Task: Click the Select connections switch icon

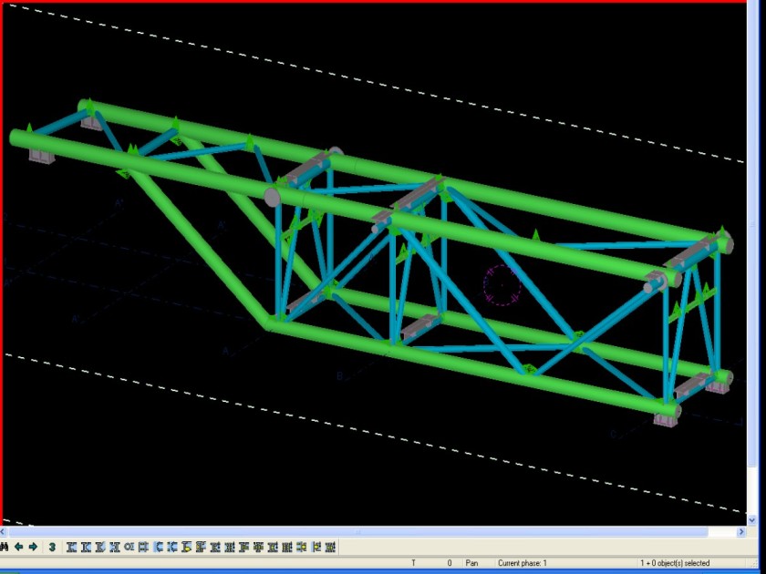Action: click(x=86, y=547)
